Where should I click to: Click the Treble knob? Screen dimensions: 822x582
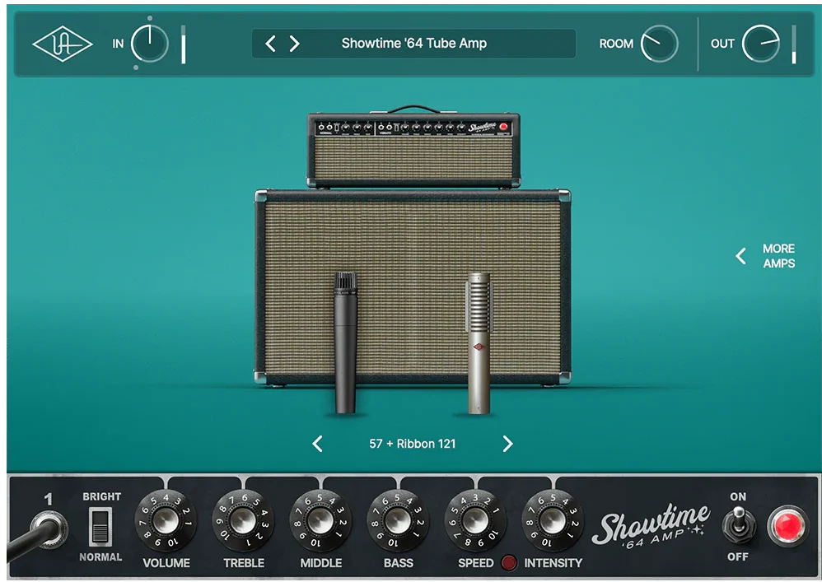(243, 520)
